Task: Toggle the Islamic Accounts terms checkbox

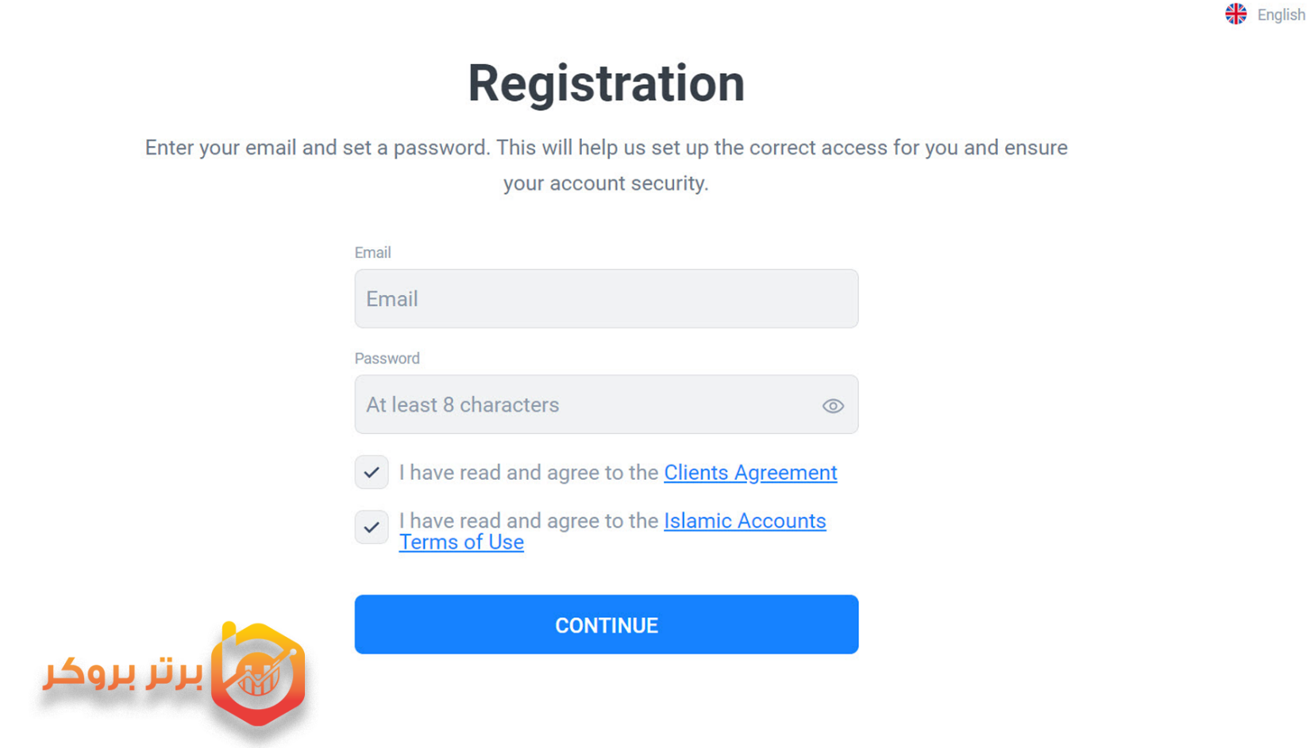Action: (x=371, y=527)
